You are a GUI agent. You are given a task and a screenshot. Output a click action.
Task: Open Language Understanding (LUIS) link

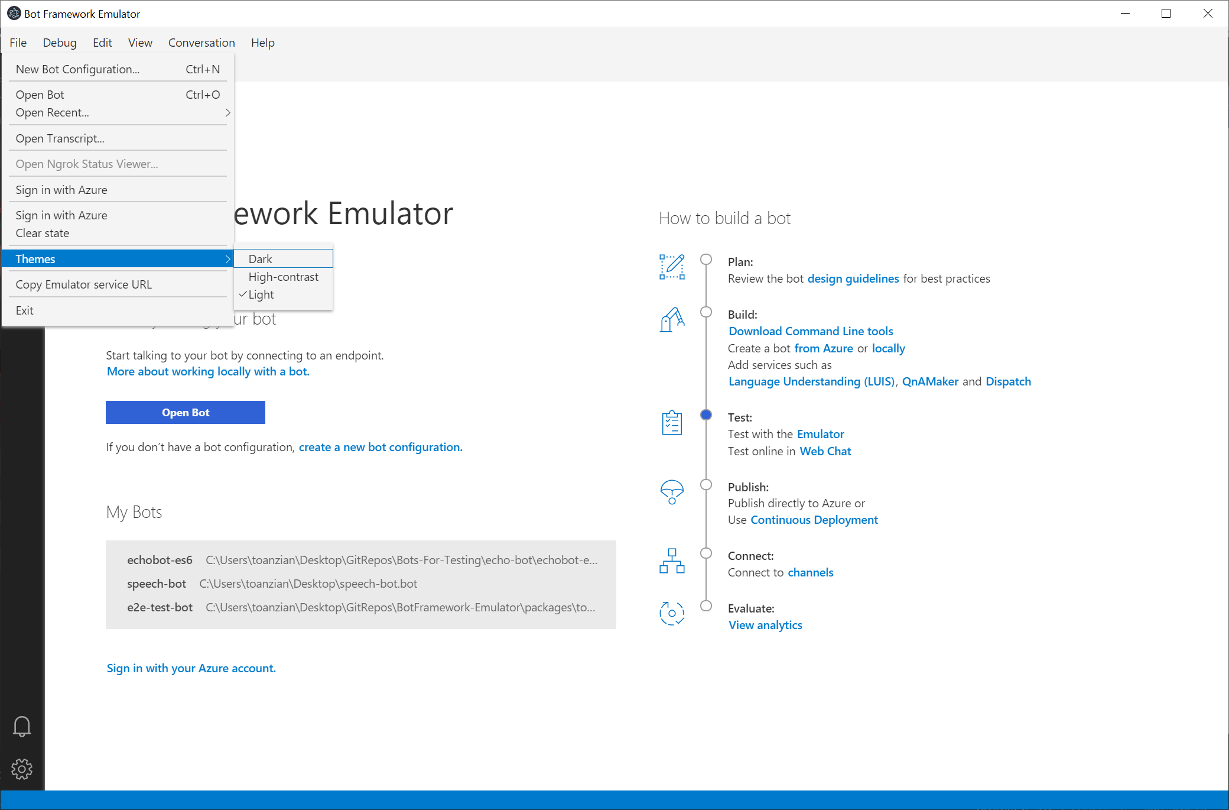[811, 381]
